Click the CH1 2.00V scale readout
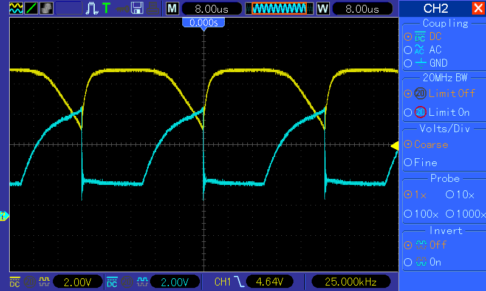This screenshot has height=291, width=486. (78, 282)
